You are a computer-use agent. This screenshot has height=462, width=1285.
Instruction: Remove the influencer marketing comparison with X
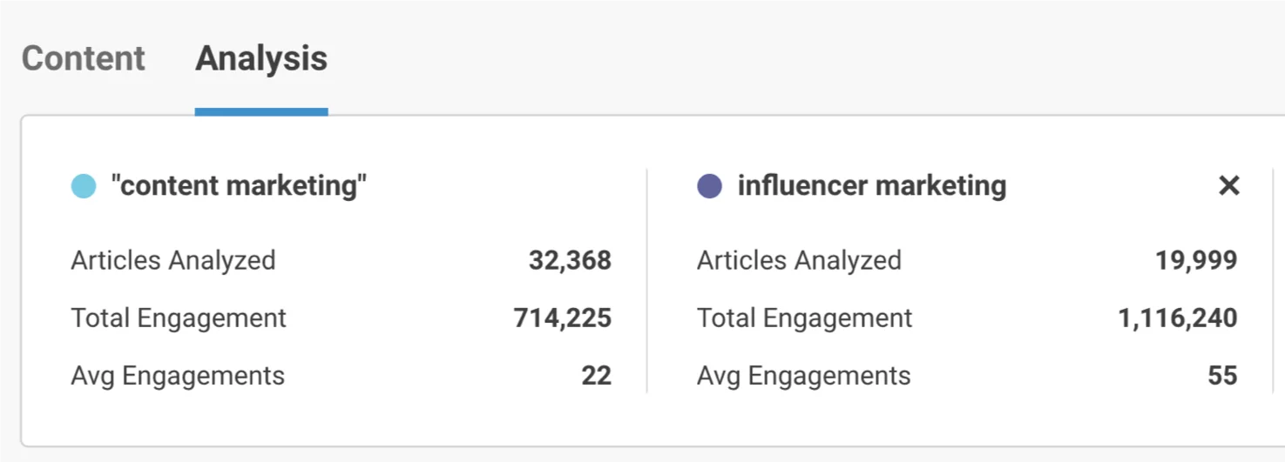pyautogui.click(x=1228, y=185)
